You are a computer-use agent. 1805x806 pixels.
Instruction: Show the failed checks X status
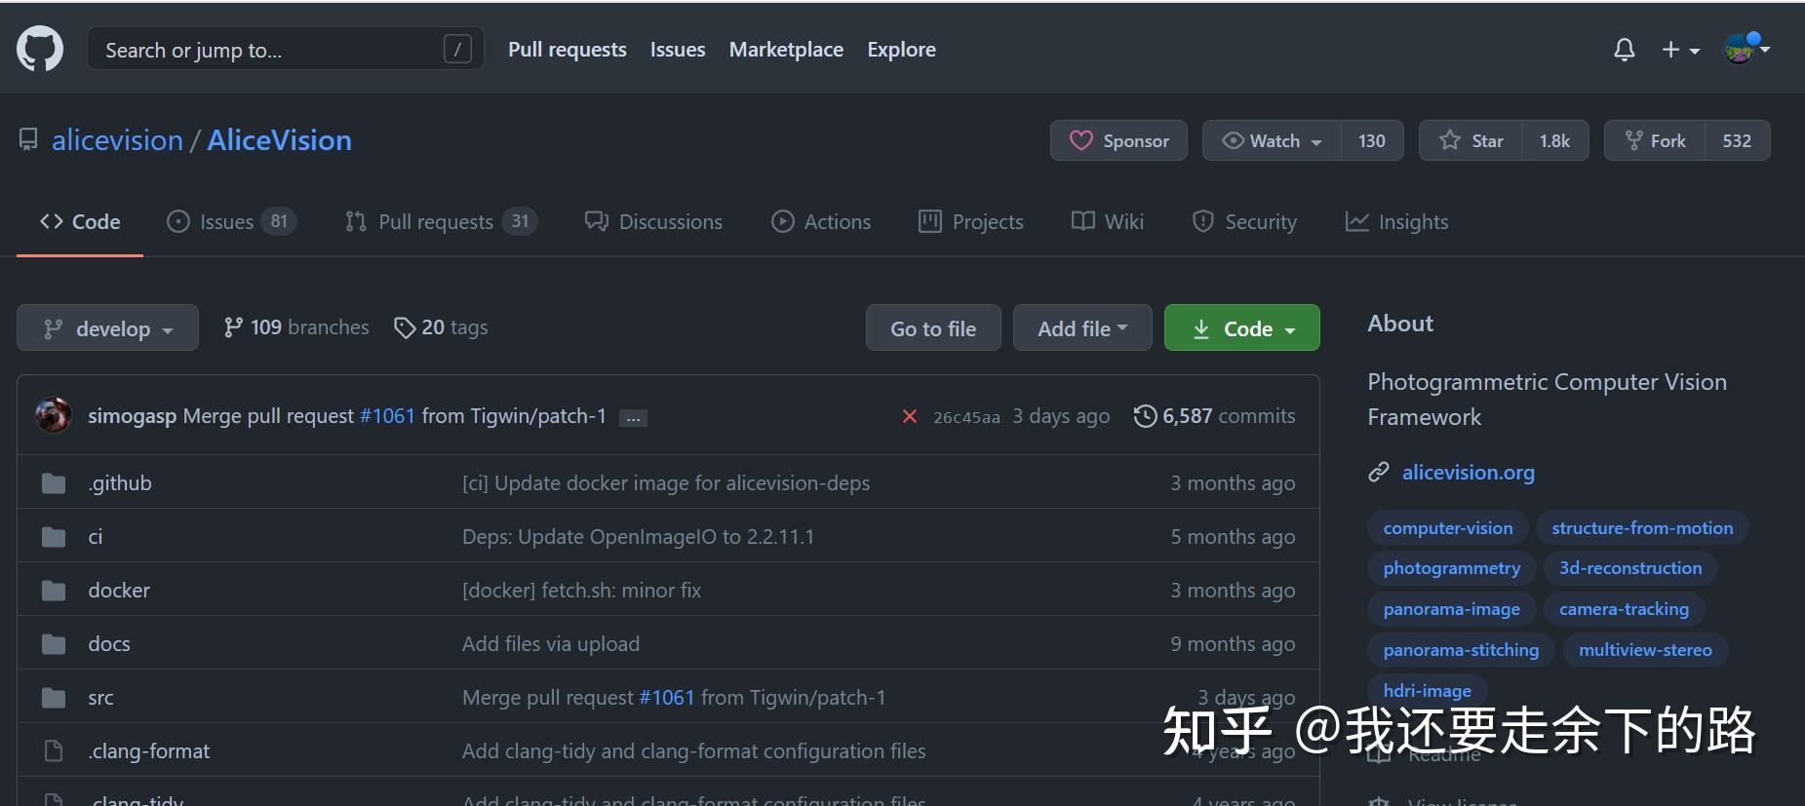909,416
